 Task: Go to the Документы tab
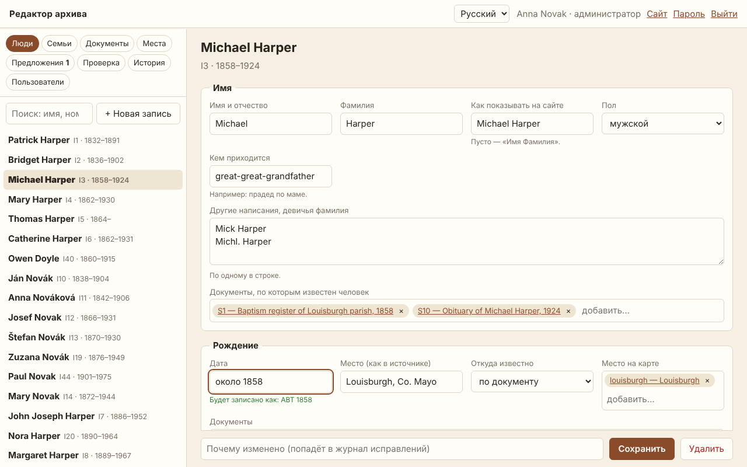tap(107, 44)
